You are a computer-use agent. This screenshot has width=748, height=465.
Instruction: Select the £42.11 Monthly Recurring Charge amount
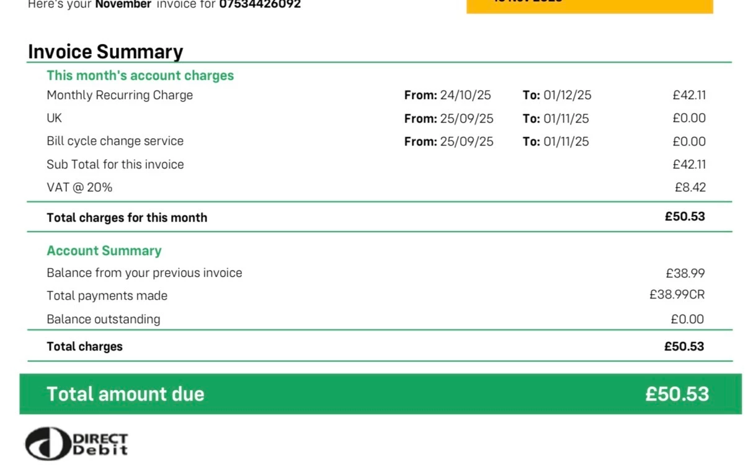(689, 95)
